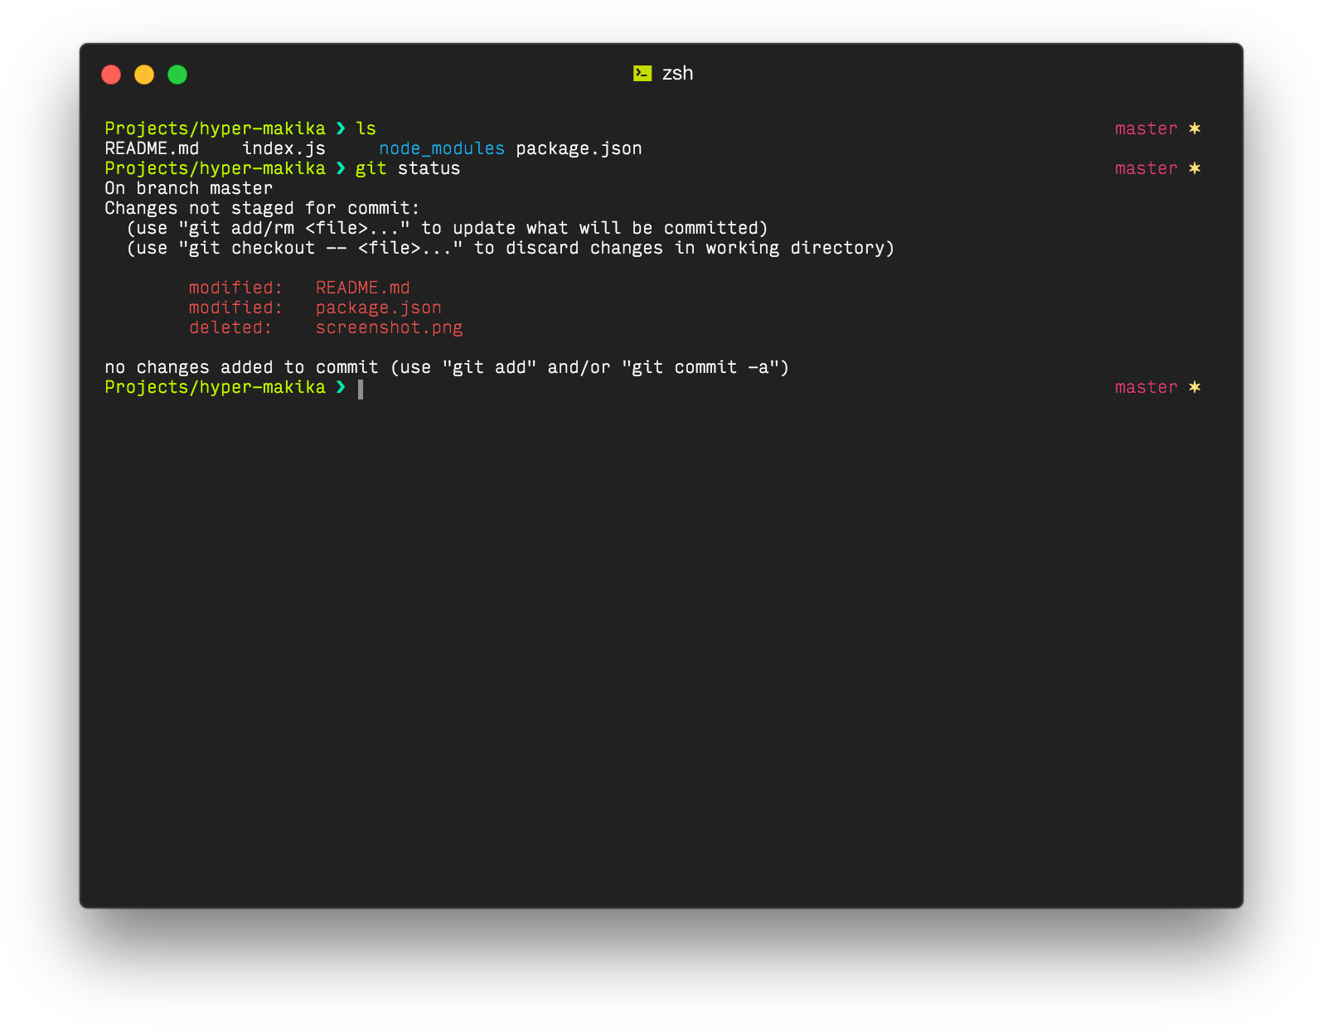Click red README.md under modified

(x=362, y=288)
